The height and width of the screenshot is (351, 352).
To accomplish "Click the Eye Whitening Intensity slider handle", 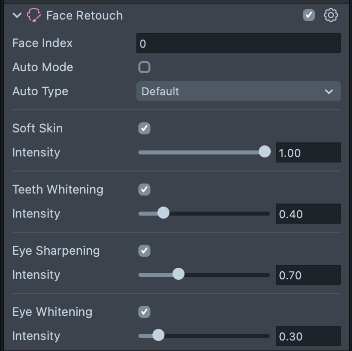I will point(158,335).
